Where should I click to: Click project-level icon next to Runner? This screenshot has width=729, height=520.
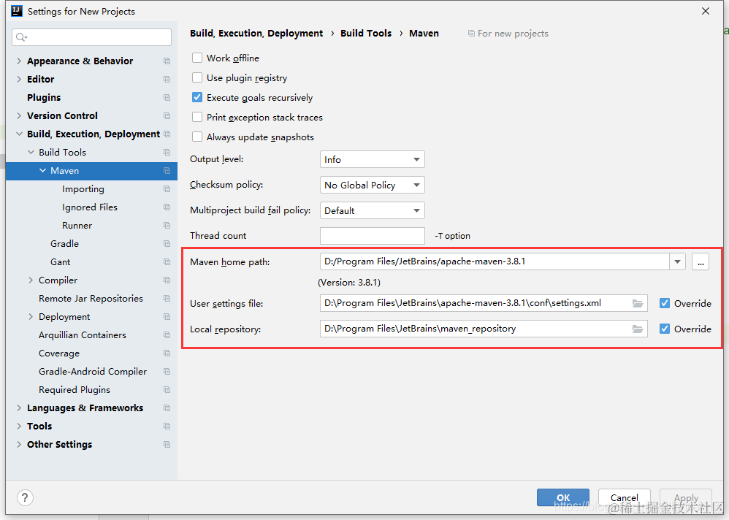click(x=167, y=226)
